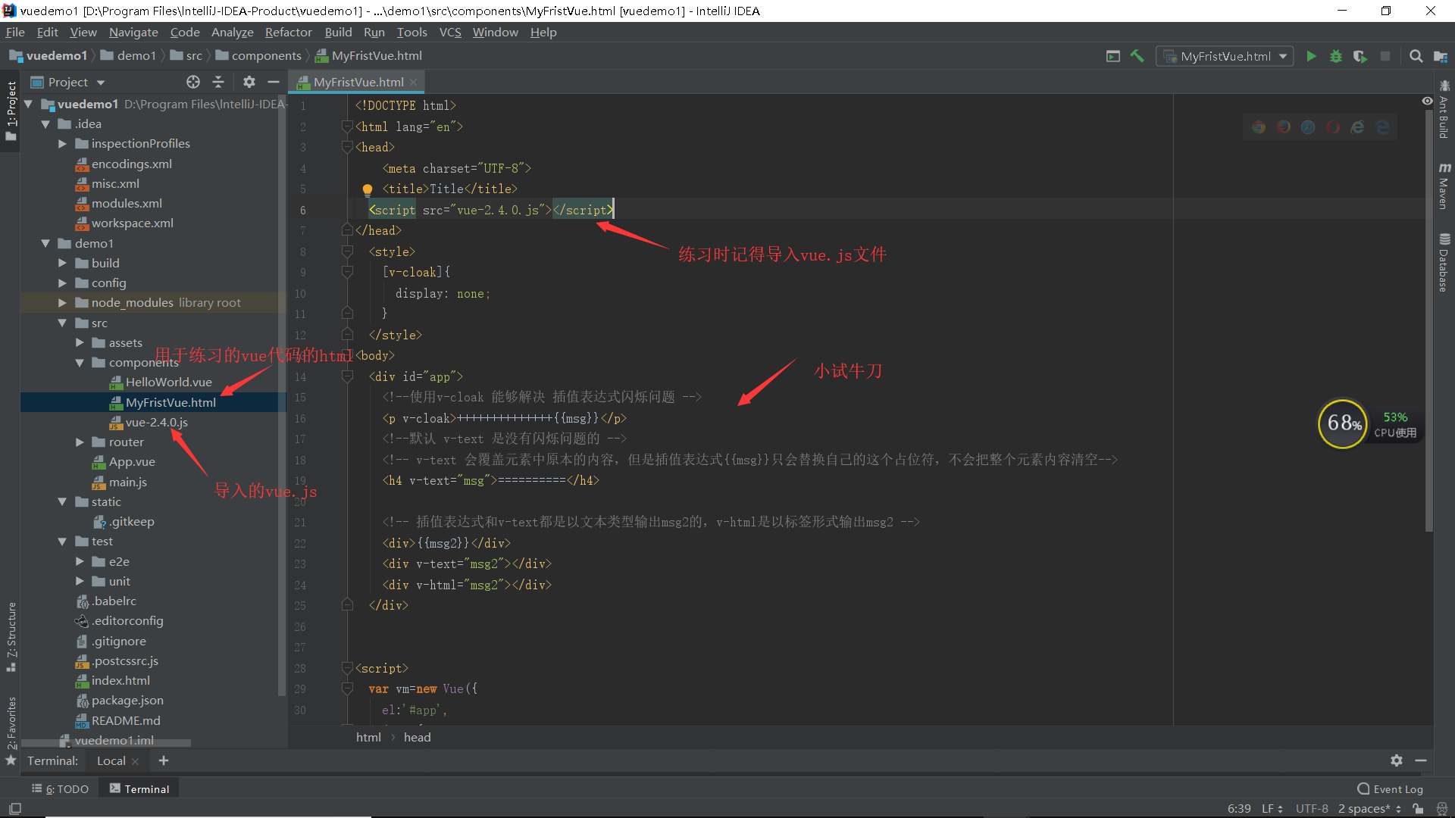Run with Coverage shield icon
Screen dimensions: 1455x818
[x=1360, y=56]
